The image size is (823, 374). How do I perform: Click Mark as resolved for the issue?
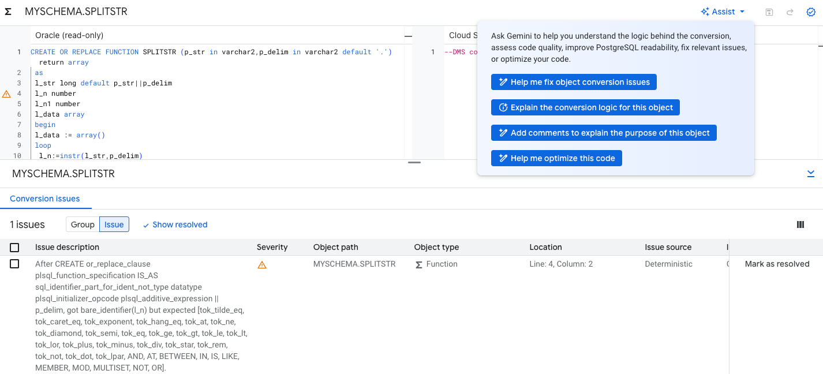point(776,264)
